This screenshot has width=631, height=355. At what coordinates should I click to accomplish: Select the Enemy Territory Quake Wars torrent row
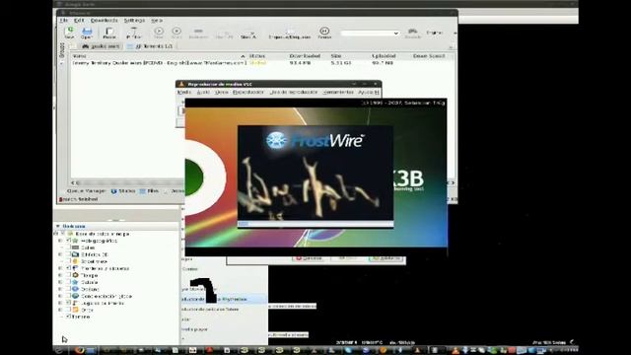(x=261, y=63)
